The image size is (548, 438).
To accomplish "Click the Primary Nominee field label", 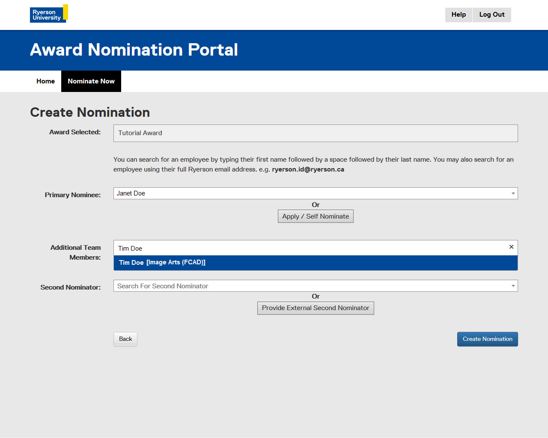I will click(73, 195).
